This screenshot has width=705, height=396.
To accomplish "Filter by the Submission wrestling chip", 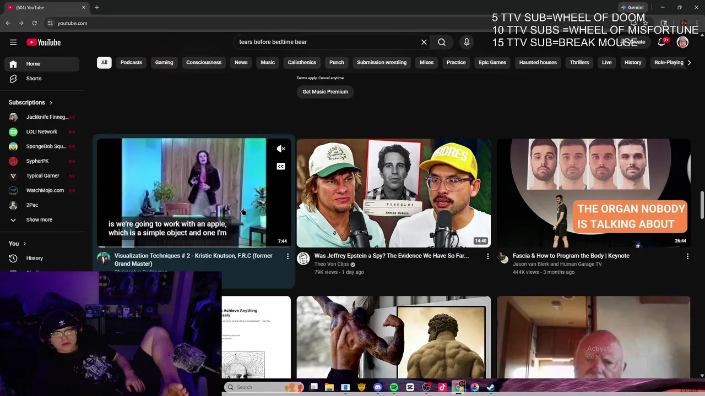I will 382,63.
